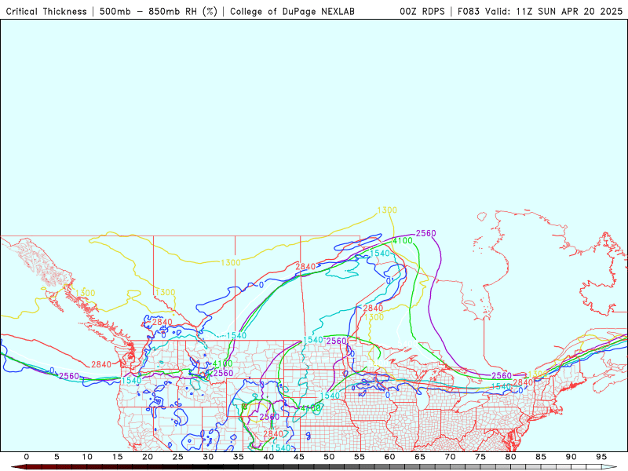Click the colorbar tick label 55
628x471 pixels.
pyautogui.click(x=360, y=457)
